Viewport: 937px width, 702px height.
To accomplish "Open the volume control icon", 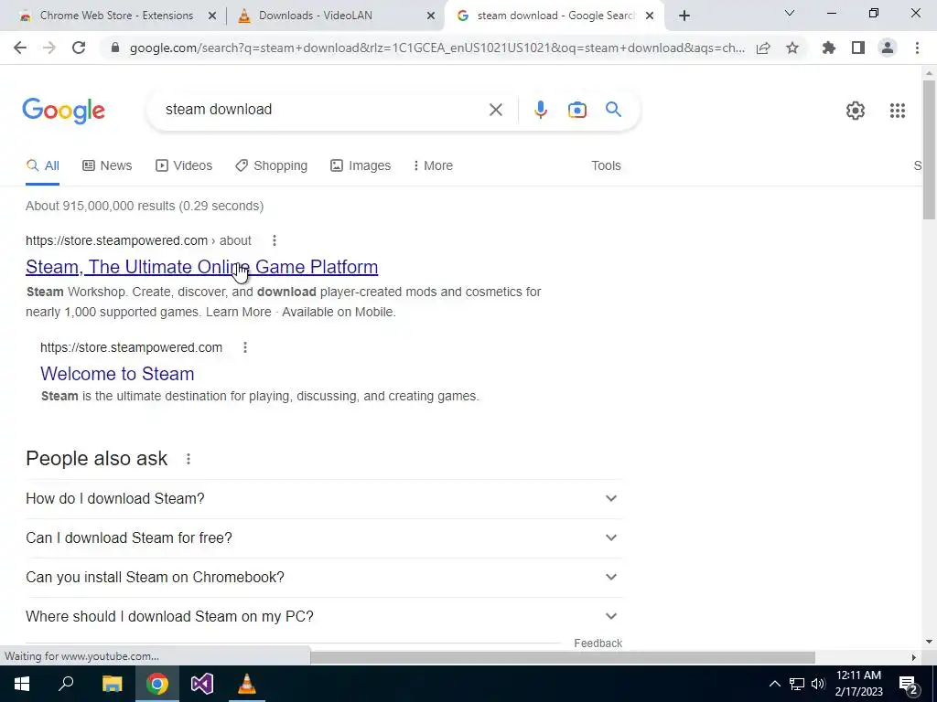I will [818, 684].
